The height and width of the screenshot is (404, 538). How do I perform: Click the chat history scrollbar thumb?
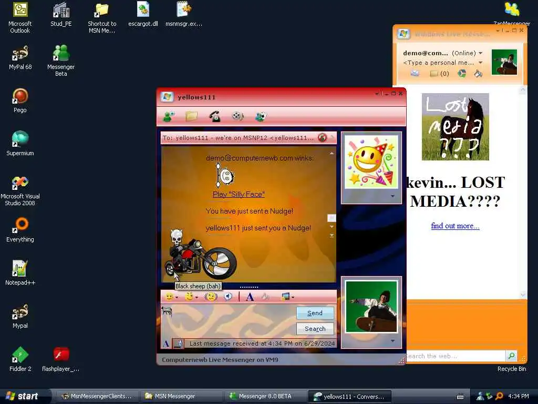point(332,218)
